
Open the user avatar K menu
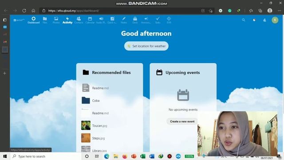click(275, 20)
